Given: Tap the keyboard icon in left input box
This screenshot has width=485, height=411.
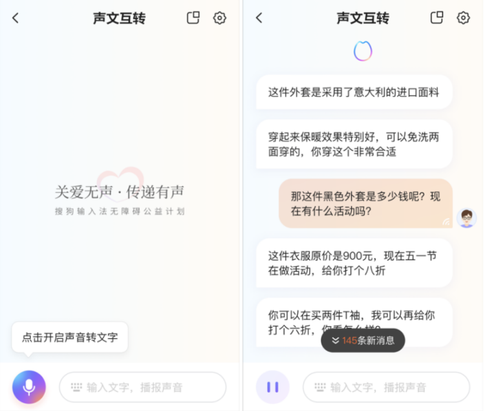Looking at the screenshot, I should tap(76, 387).
